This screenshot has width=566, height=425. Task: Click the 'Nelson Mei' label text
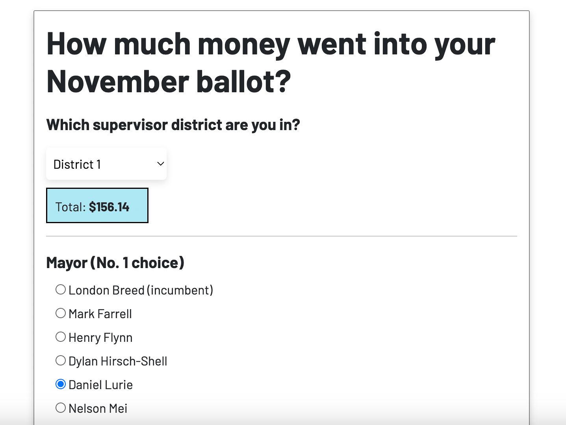pos(98,408)
